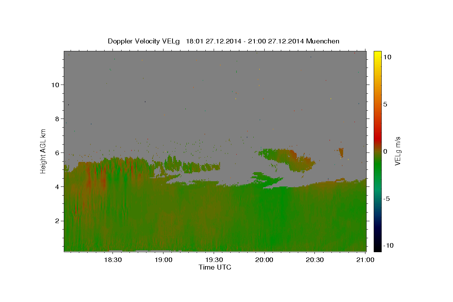Click the colorbar value 10 at top

[387, 57]
